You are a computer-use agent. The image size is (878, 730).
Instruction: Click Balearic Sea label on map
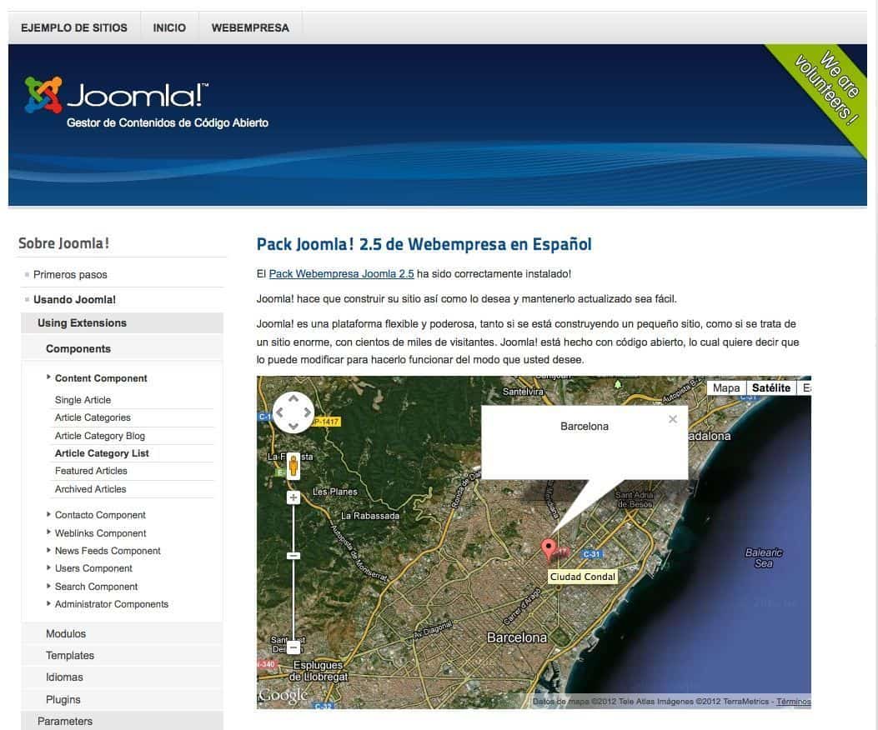(x=764, y=558)
